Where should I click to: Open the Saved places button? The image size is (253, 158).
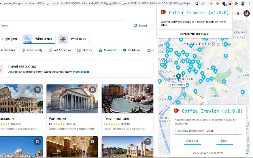pyautogui.click(x=141, y=26)
